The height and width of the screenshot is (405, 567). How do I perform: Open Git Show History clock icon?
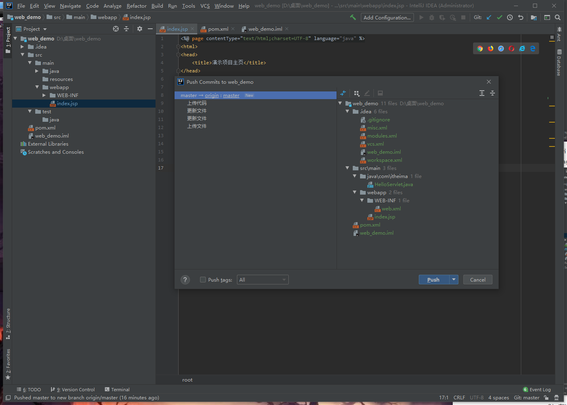pos(510,17)
